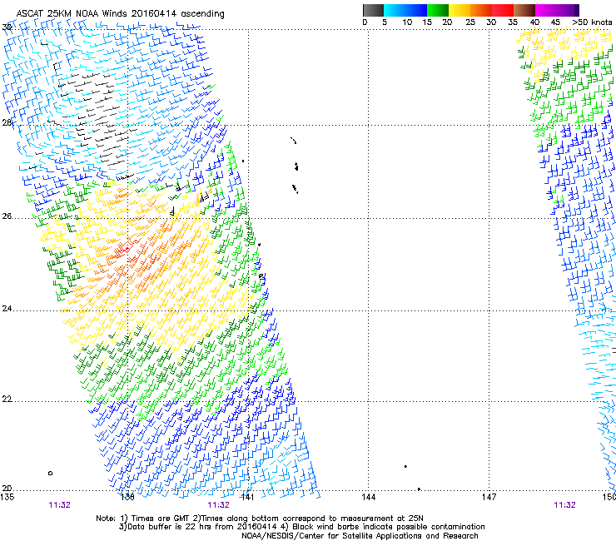Screen dimensions: 616x541
Task: Click the cyan-blue 5-15 knots legend segment
Action: tap(405, 10)
